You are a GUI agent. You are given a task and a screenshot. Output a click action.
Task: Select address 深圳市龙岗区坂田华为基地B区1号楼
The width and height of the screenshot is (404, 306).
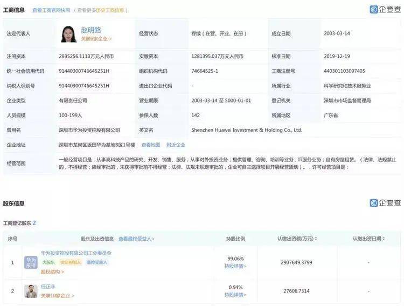pyautogui.click(x=97, y=145)
